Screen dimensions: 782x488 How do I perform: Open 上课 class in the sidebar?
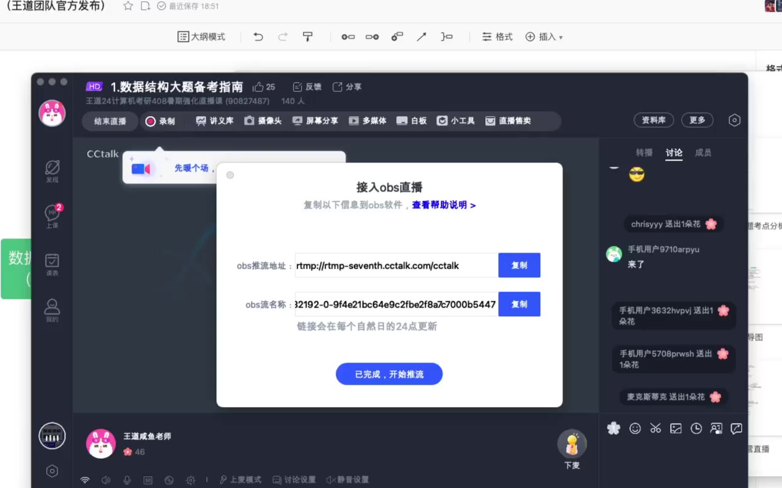pos(53,217)
